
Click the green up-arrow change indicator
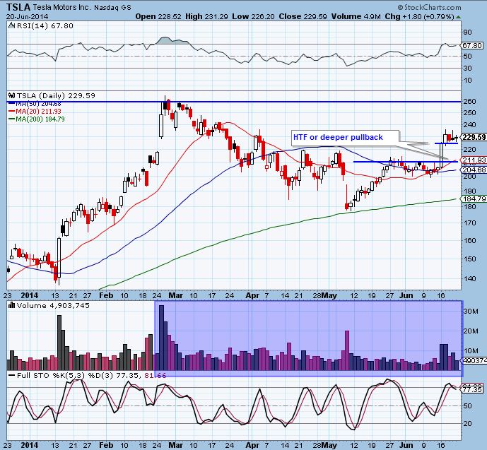point(459,17)
